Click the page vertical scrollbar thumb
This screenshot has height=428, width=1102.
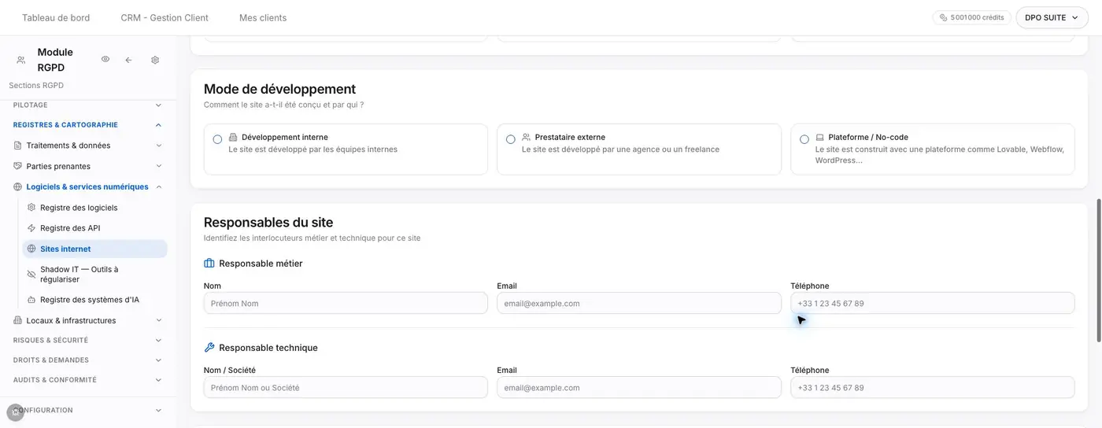[1098, 270]
